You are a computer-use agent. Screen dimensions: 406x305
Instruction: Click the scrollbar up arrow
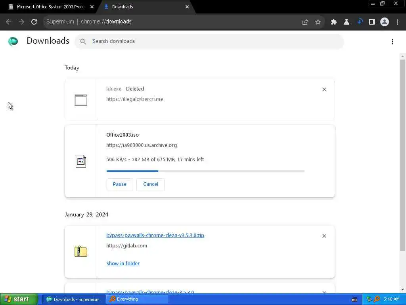(402, 56)
